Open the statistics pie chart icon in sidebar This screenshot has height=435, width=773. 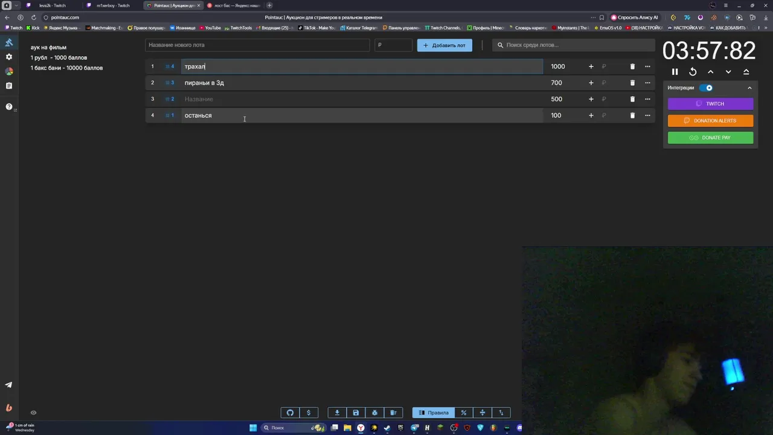click(x=8, y=71)
